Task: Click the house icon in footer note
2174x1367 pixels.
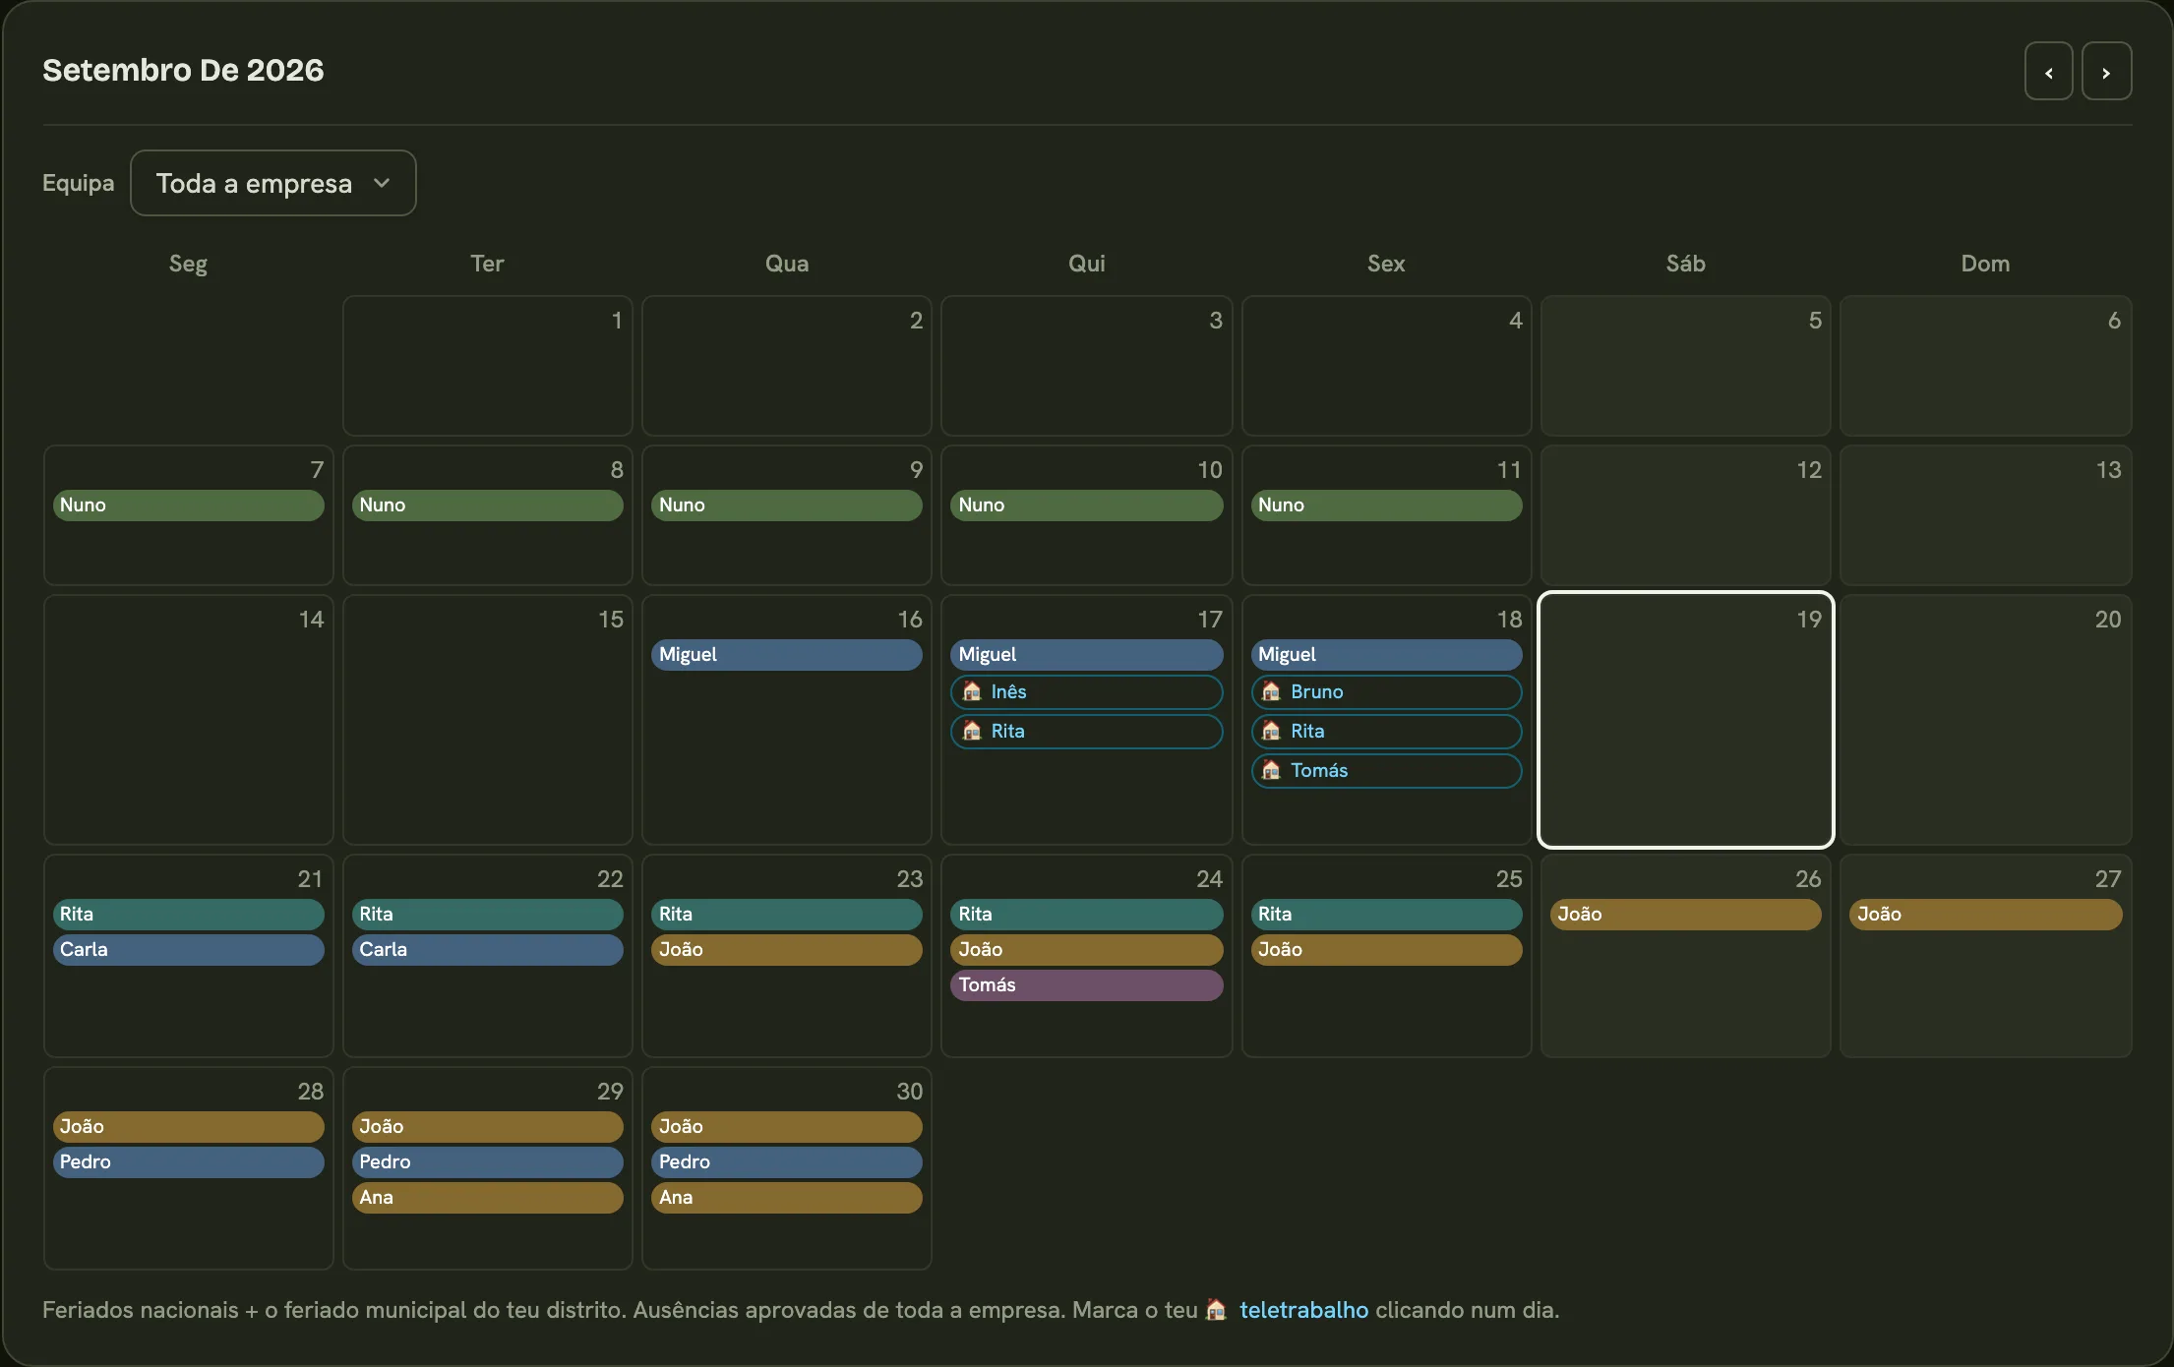Action: pos(1216,1310)
